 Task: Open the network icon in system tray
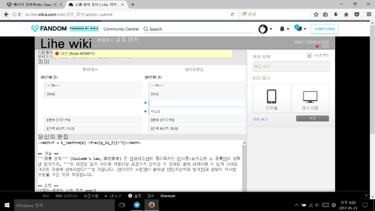click(311, 205)
